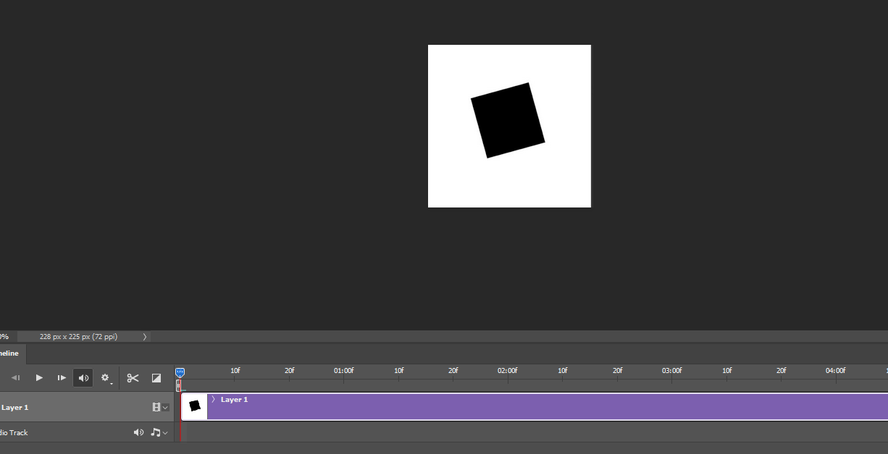
Task: Toggle timeline audio playback speaker button
Action: [x=83, y=378]
